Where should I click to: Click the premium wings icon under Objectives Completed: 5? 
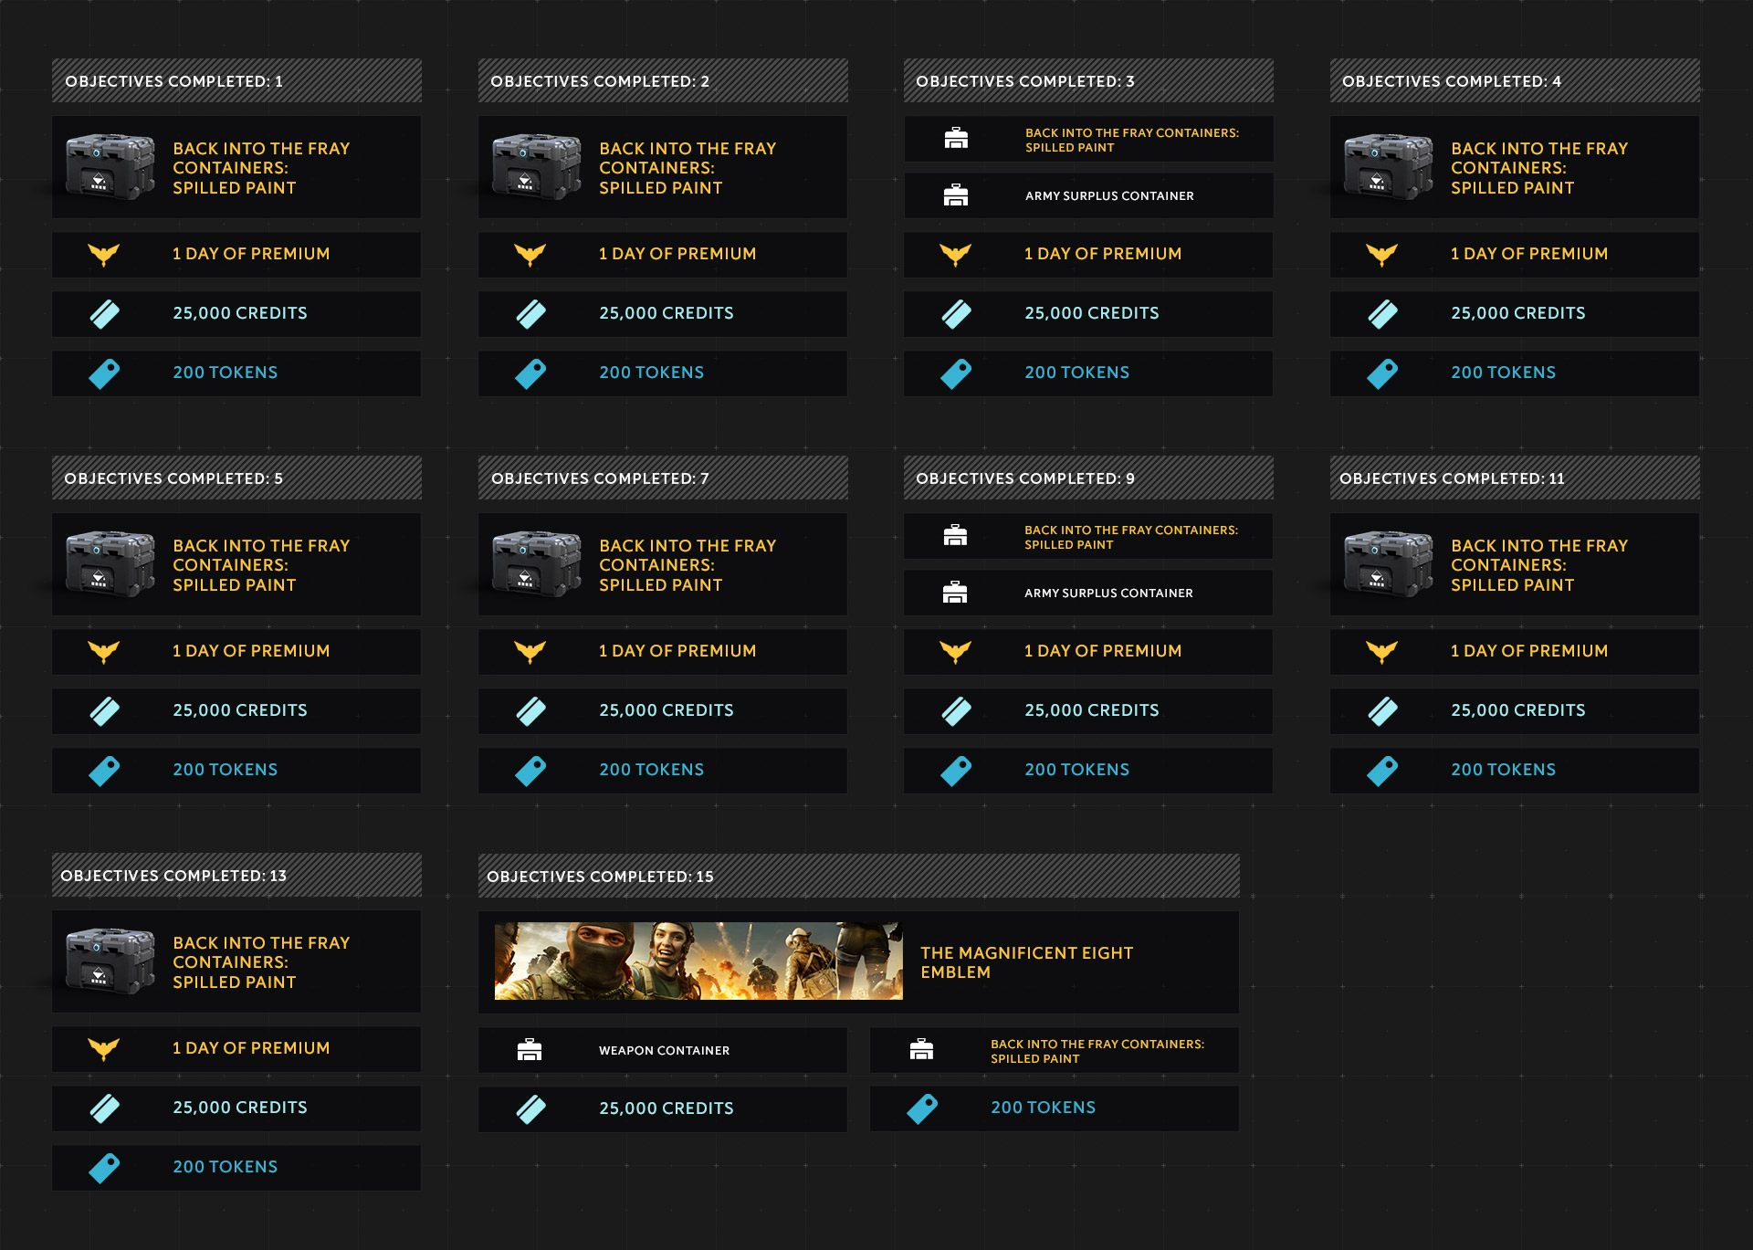tap(104, 652)
